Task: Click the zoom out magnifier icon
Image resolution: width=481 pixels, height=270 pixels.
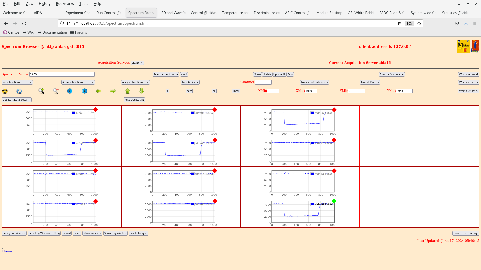Action: (56, 91)
